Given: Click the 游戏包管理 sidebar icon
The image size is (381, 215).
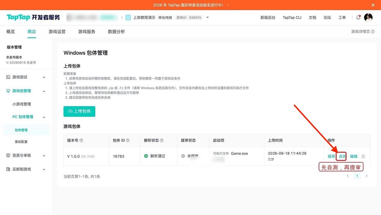Looking at the screenshot, I should 8,91.
